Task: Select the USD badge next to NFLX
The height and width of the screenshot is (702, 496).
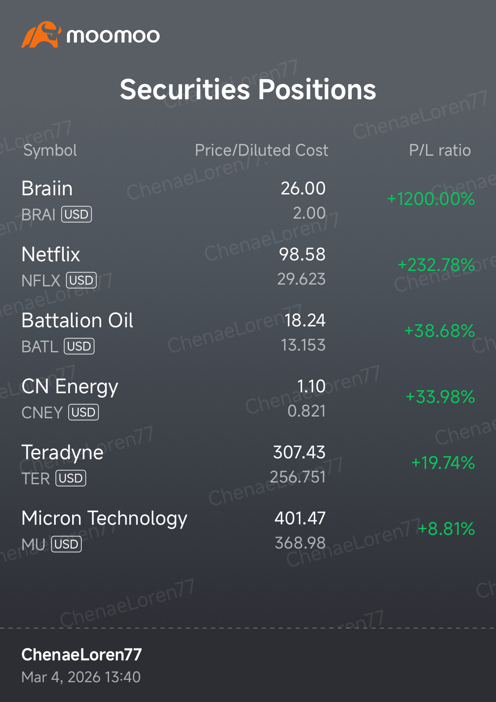Action: [x=81, y=280]
